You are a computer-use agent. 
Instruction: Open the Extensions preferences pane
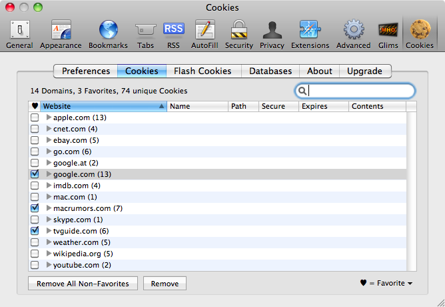pyautogui.click(x=310, y=35)
